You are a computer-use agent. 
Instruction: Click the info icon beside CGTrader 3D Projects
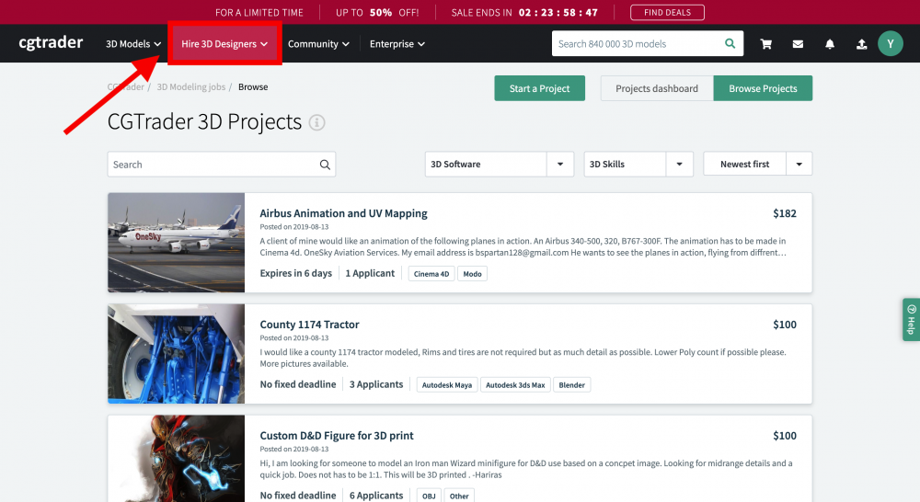pos(316,122)
